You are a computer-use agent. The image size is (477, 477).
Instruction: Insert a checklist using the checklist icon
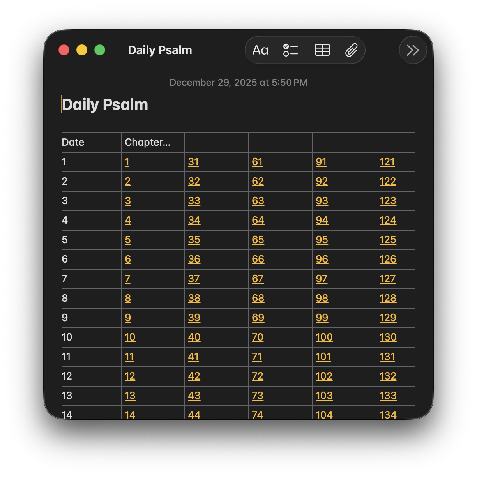[x=290, y=50]
